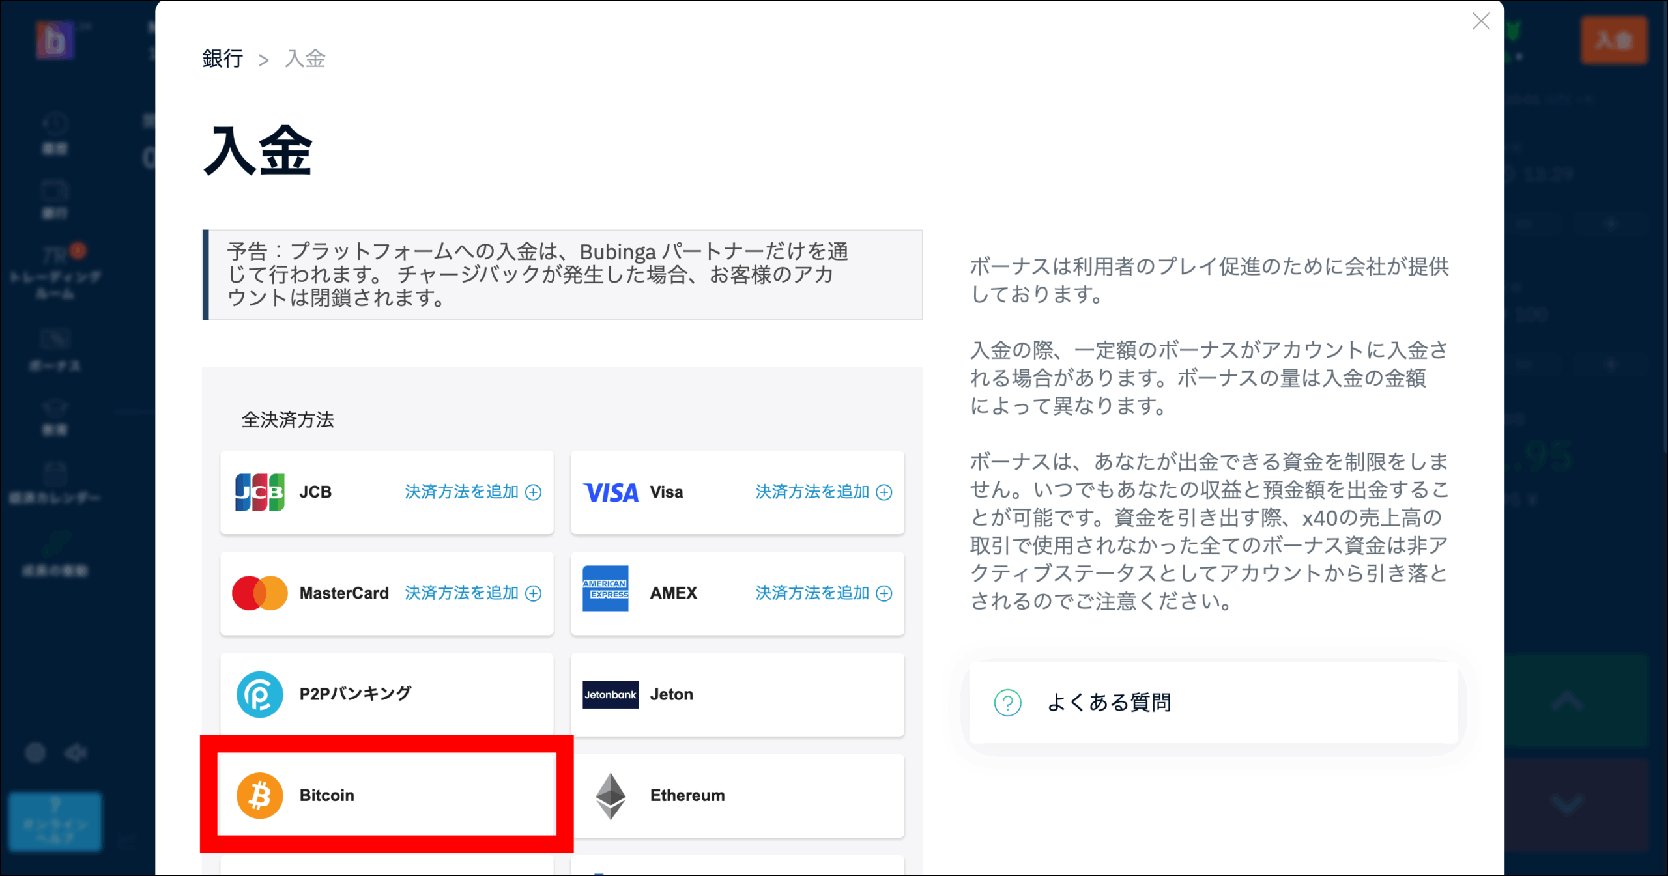This screenshot has height=876, width=1668.
Task: Click the 入金 breadcrumb text
Action: tap(305, 59)
